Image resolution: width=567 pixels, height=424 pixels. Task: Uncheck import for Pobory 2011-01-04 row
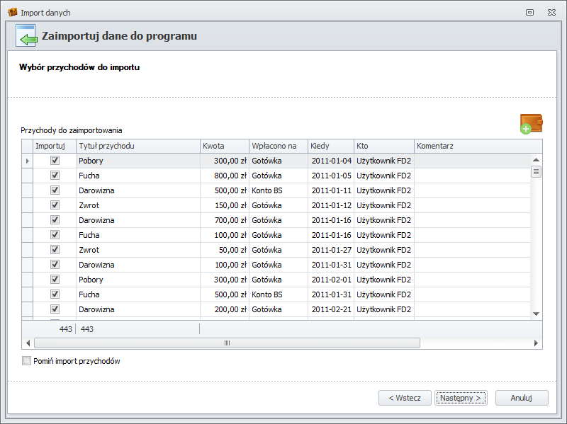point(55,161)
